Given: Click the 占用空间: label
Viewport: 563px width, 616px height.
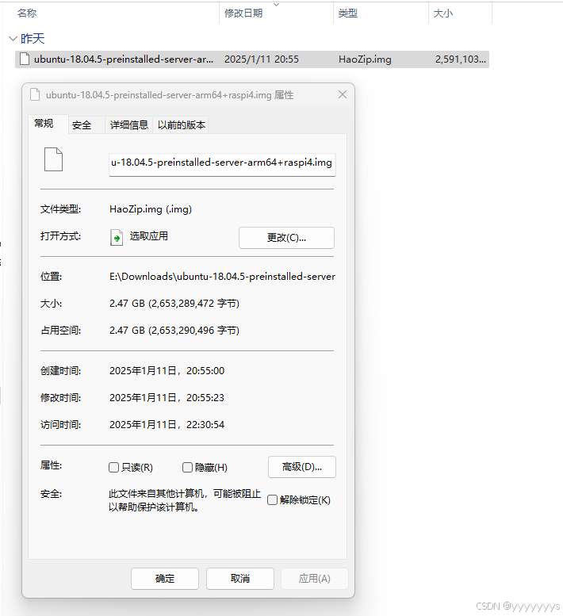Looking at the screenshot, I should pos(60,331).
